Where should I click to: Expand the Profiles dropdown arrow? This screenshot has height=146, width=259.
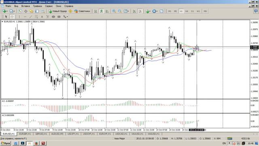[14, 11]
